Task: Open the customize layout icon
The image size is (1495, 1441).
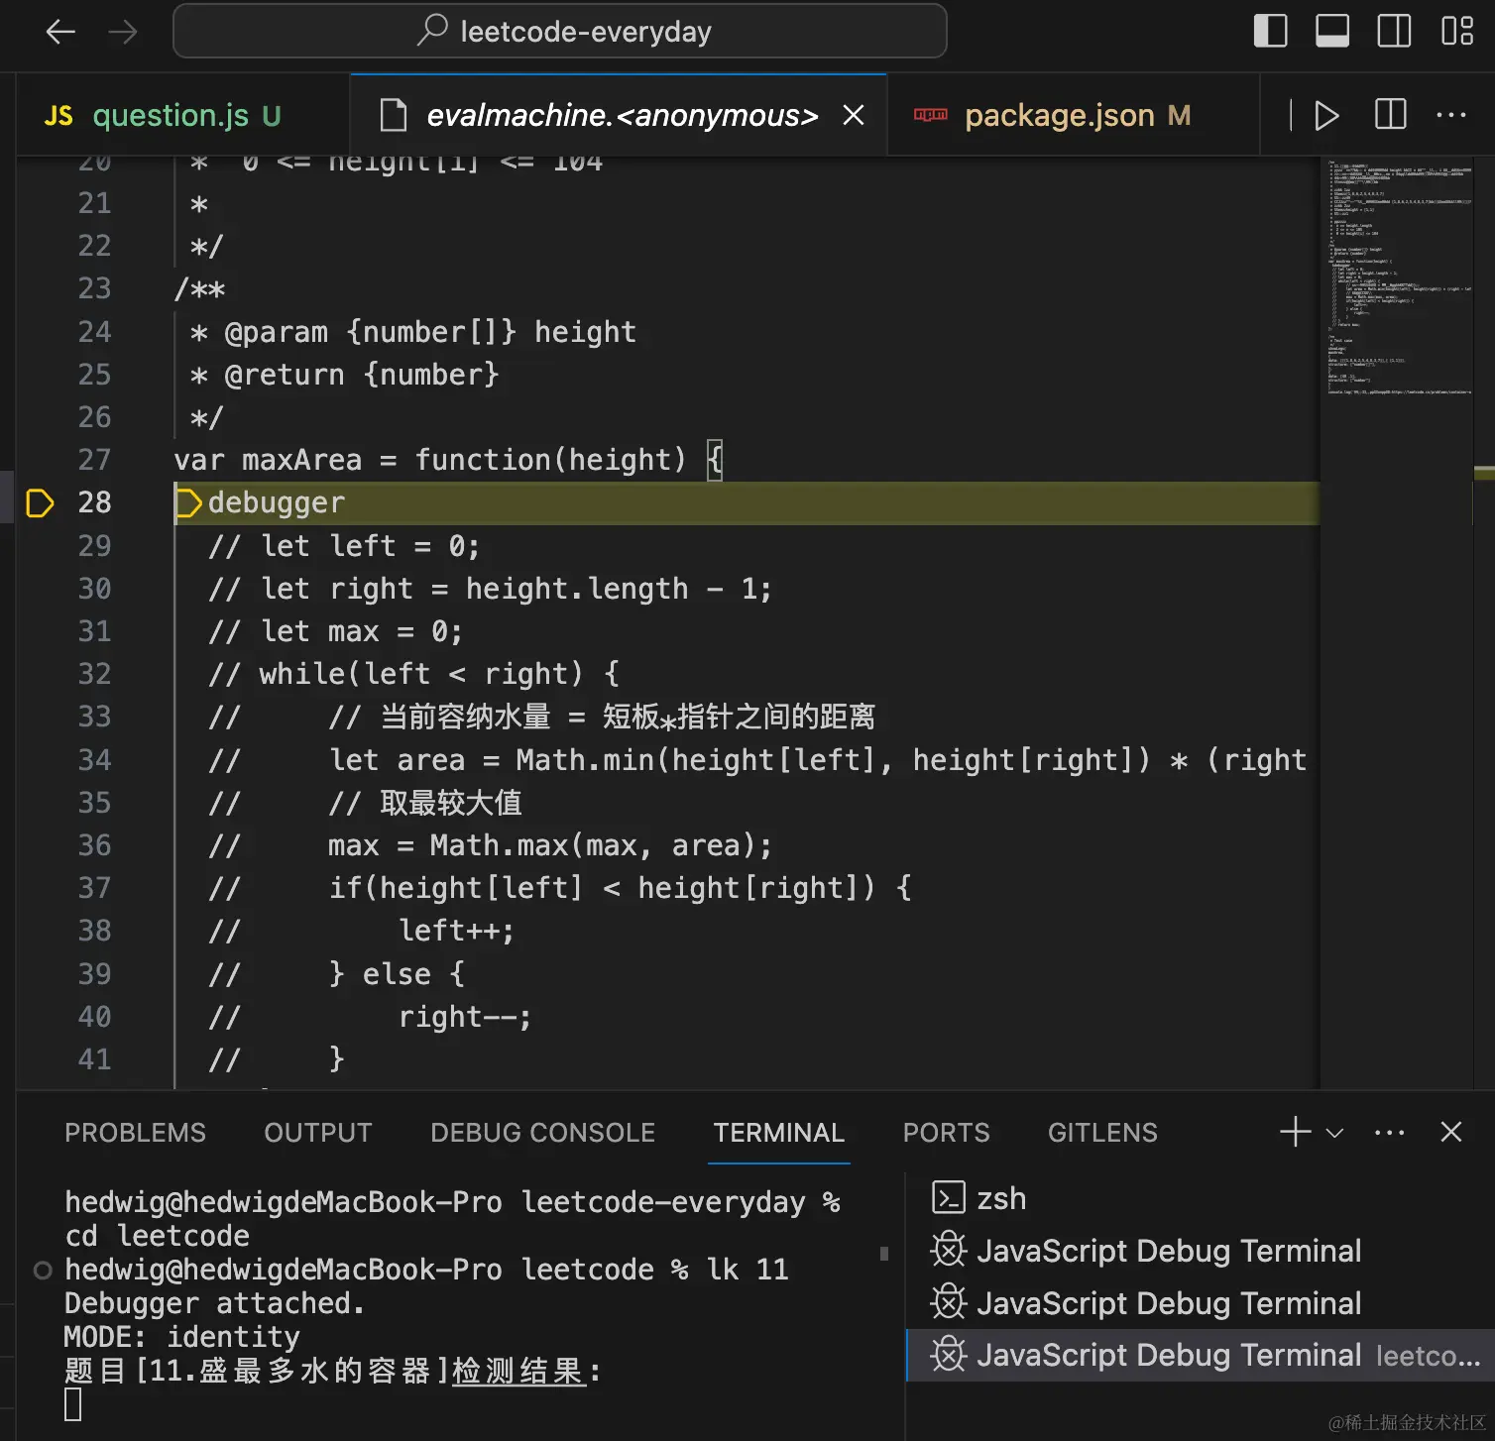Action: (x=1456, y=31)
